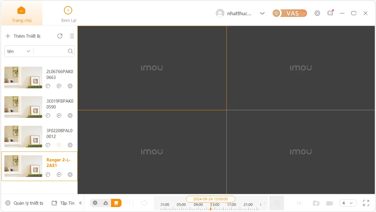The image size is (376, 212).
Task: Mute or unmute the speaker
Action: (x=144, y=203)
